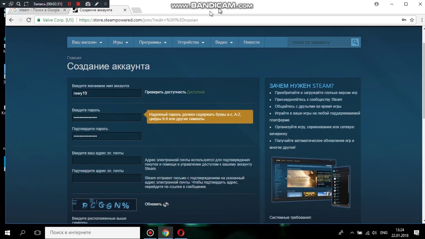The width and height of the screenshot is (425, 239).
Task: Stop the Bandicam recording with red square
Action: pyautogui.click(x=78, y=4)
